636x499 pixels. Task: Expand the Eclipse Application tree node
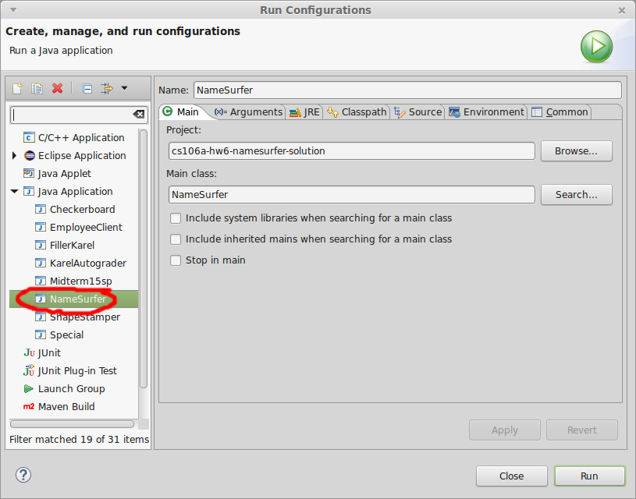click(x=15, y=156)
